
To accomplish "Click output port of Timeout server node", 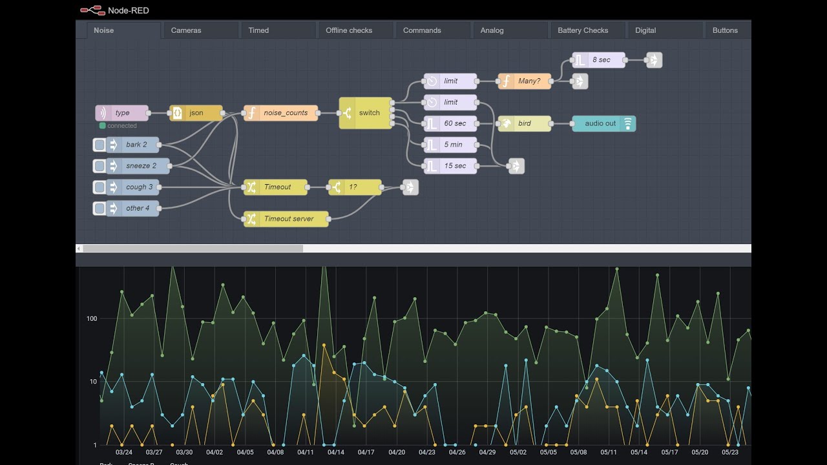I will pos(328,219).
